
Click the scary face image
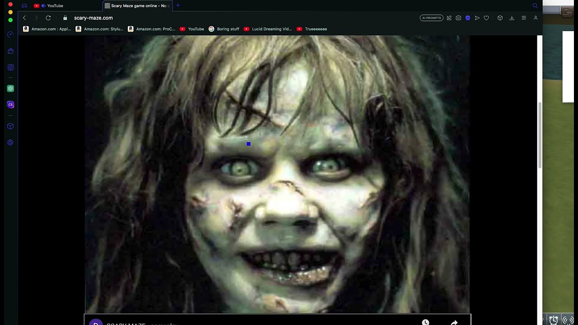pyautogui.click(x=277, y=174)
